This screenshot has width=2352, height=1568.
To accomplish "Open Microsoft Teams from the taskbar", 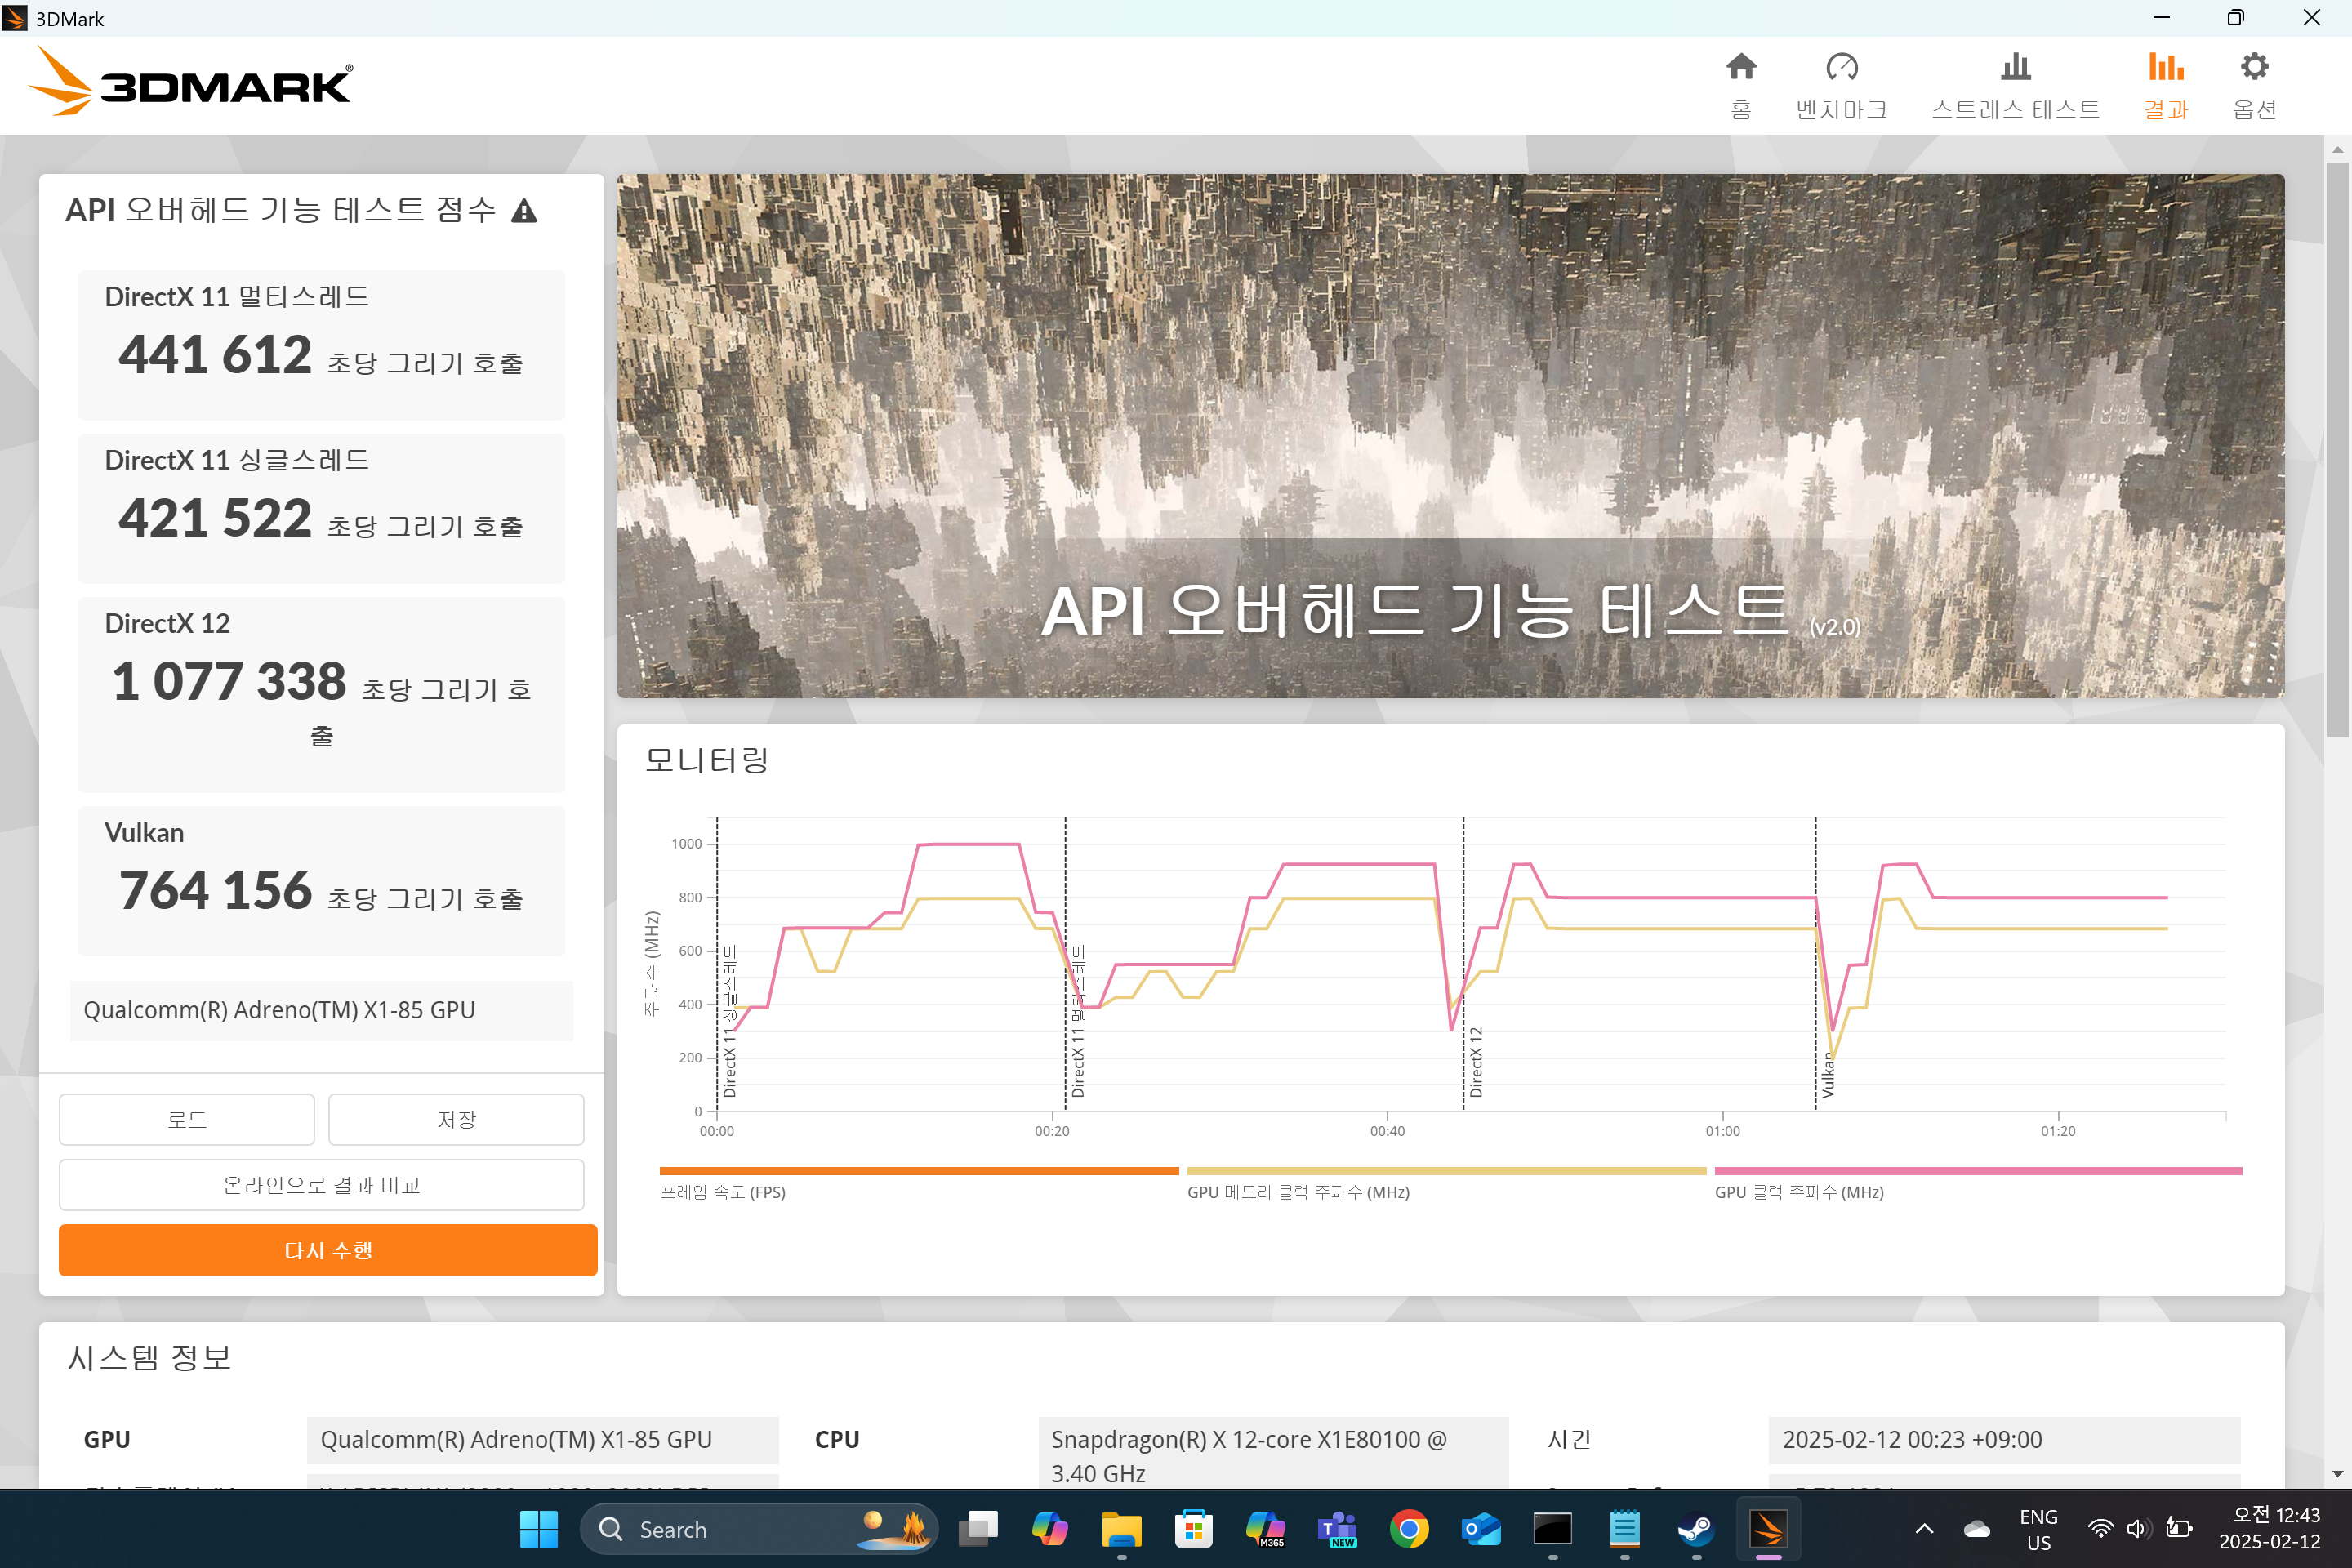I will (x=1337, y=1529).
